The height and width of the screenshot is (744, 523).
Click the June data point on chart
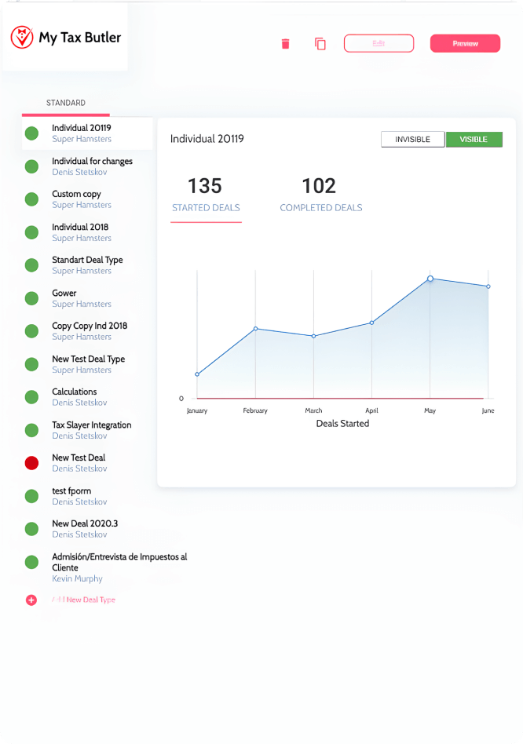pos(488,286)
